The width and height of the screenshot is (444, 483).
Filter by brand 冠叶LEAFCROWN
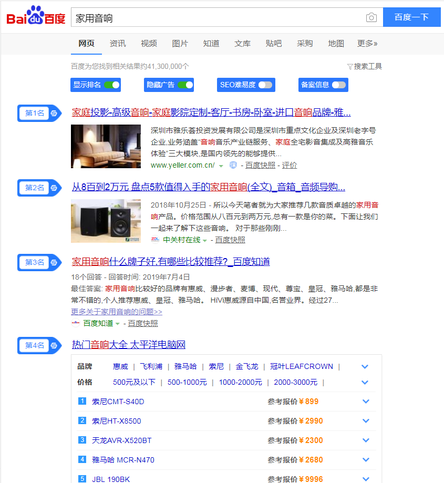coord(302,366)
